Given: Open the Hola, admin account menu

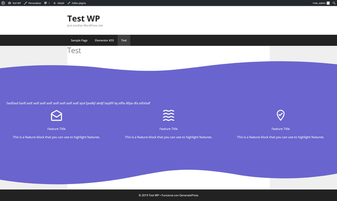Looking at the screenshot, I should click(x=321, y=3).
